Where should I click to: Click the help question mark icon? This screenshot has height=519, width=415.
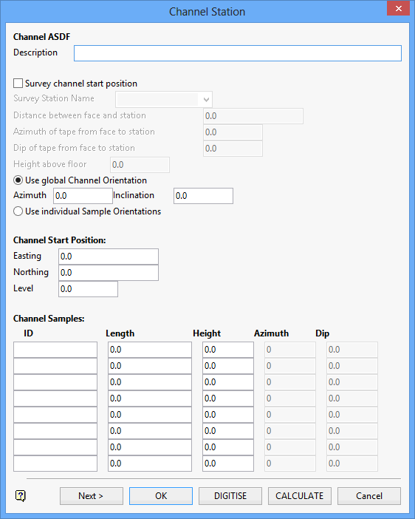[21, 495]
